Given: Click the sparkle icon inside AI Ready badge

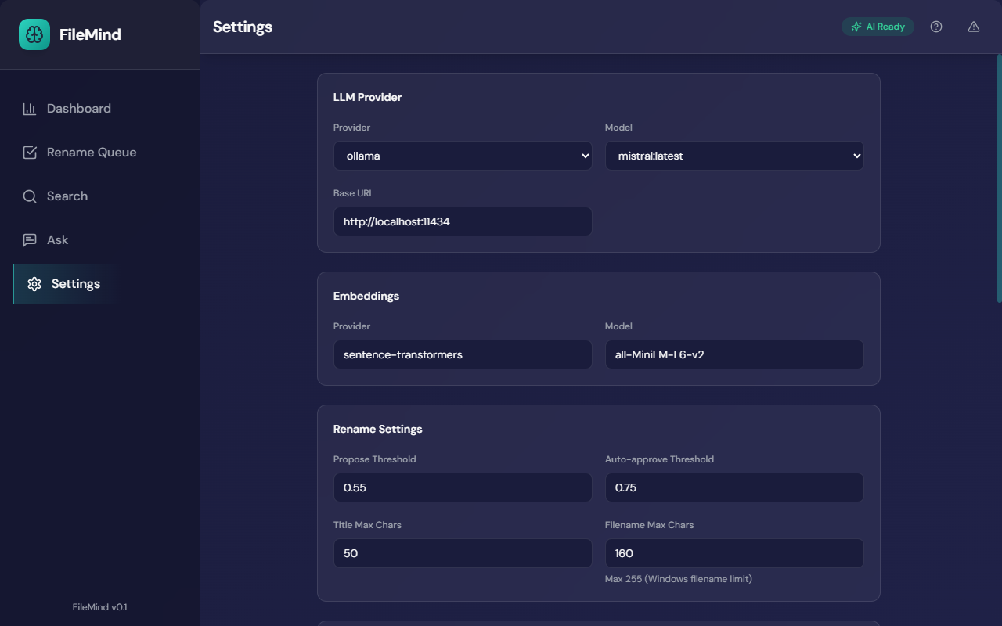Looking at the screenshot, I should pyautogui.click(x=855, y=26).
